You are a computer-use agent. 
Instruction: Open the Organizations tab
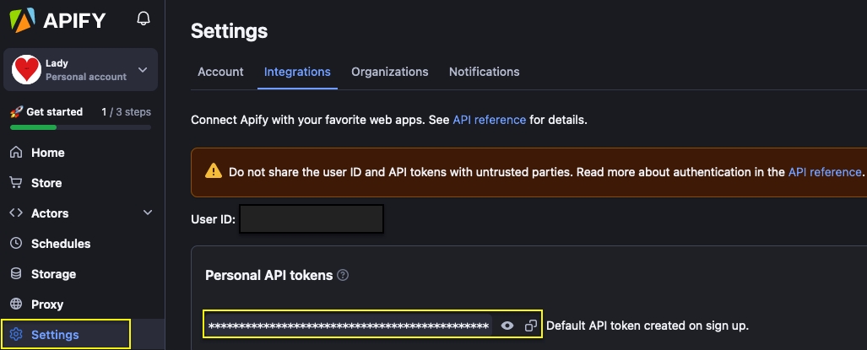coord(389,72)
